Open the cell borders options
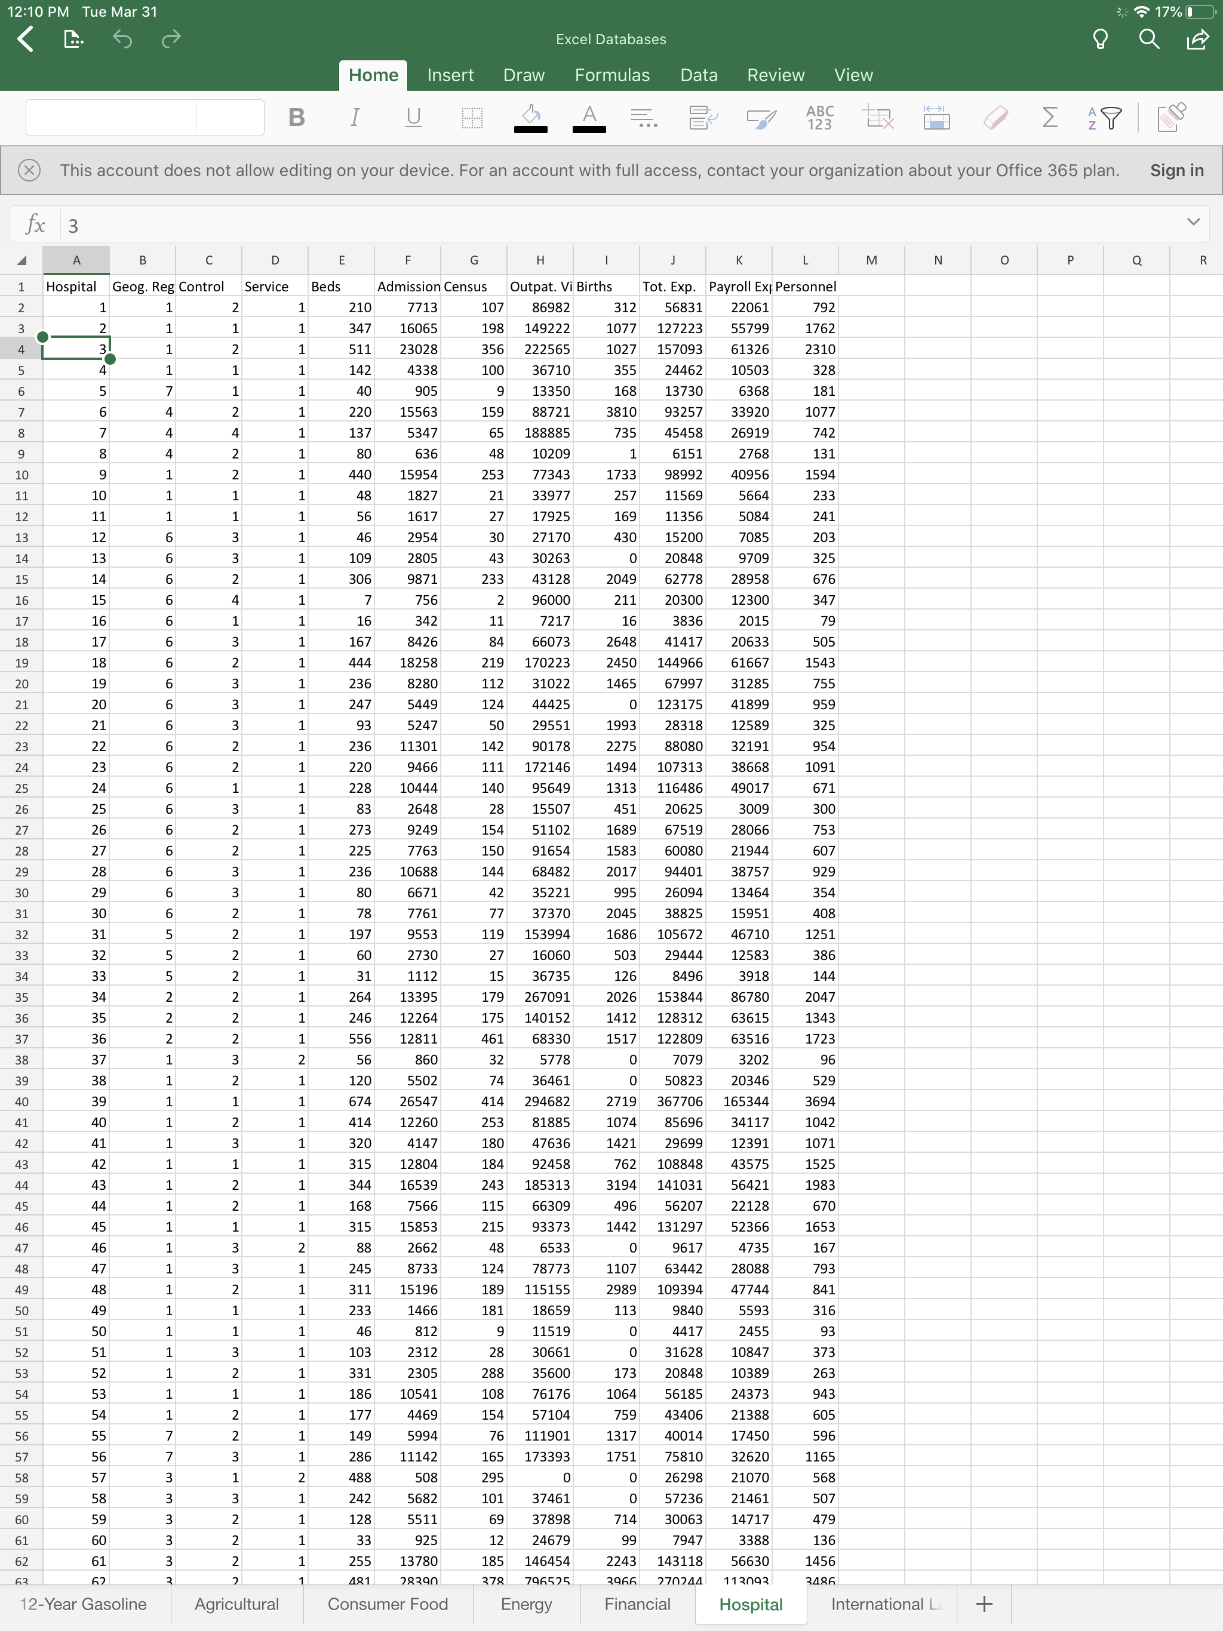The image size is (1223, 1631). [x=472, y=117]
